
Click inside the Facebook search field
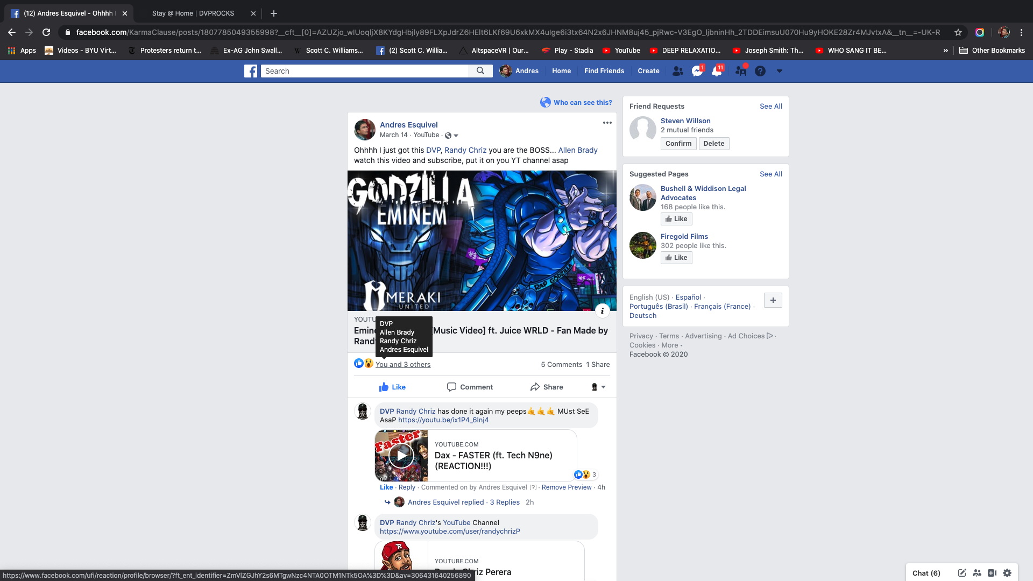click(x=365, y=71)
